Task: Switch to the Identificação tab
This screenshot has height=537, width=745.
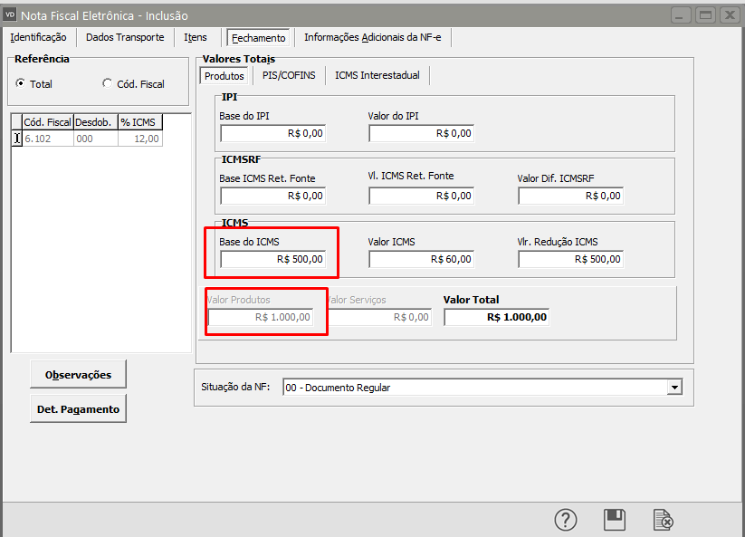Action: click(x=38, y=37)
